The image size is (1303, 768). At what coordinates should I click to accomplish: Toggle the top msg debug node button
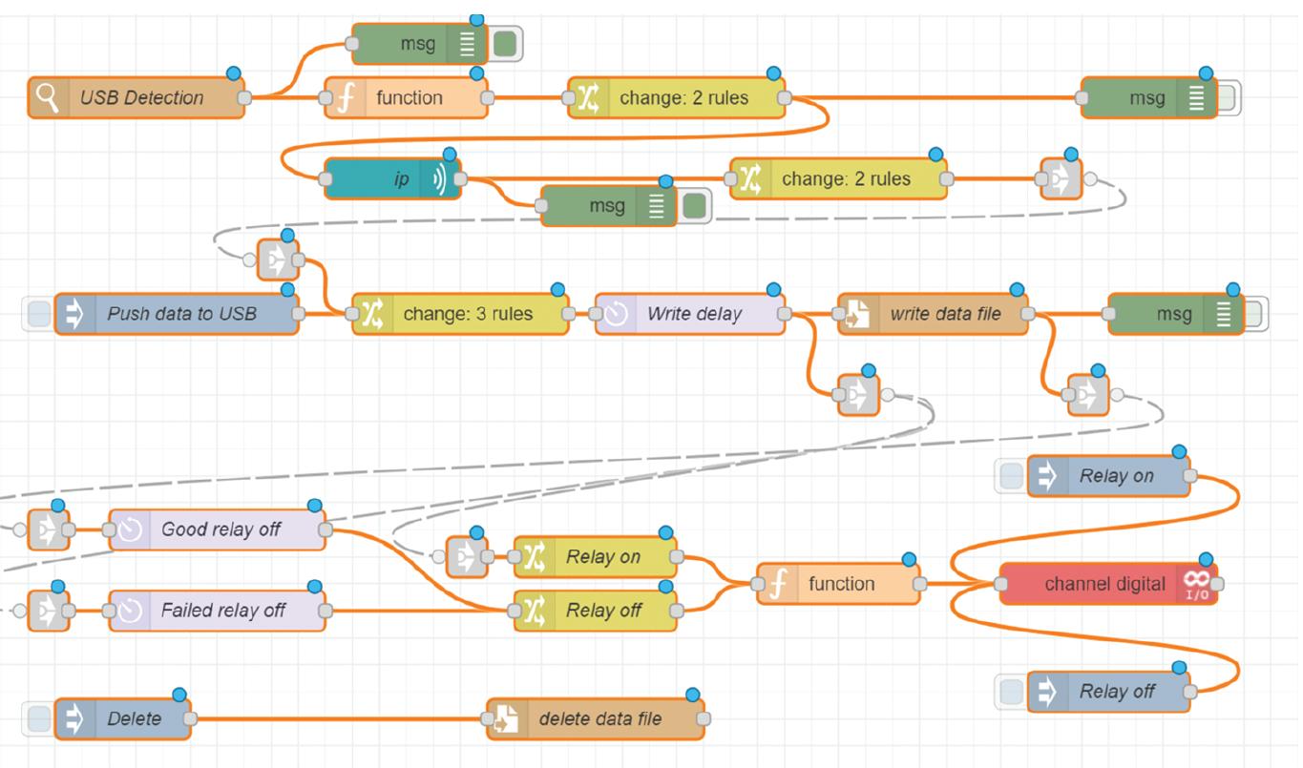click(506, 43)
